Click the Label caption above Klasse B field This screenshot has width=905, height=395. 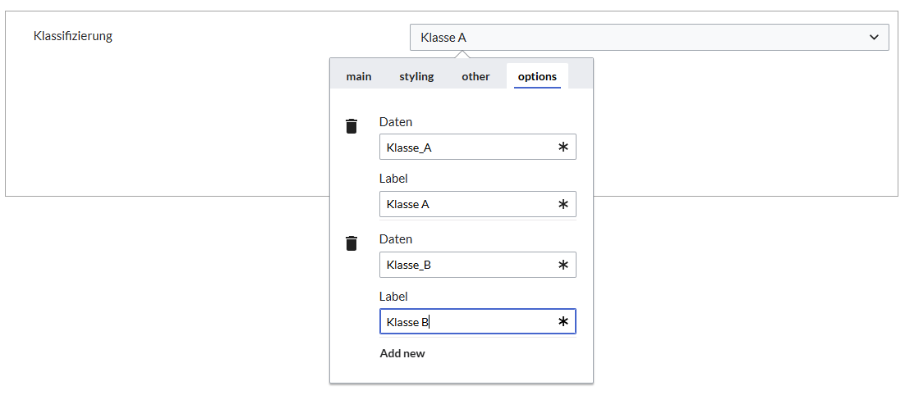pos(393,297)
